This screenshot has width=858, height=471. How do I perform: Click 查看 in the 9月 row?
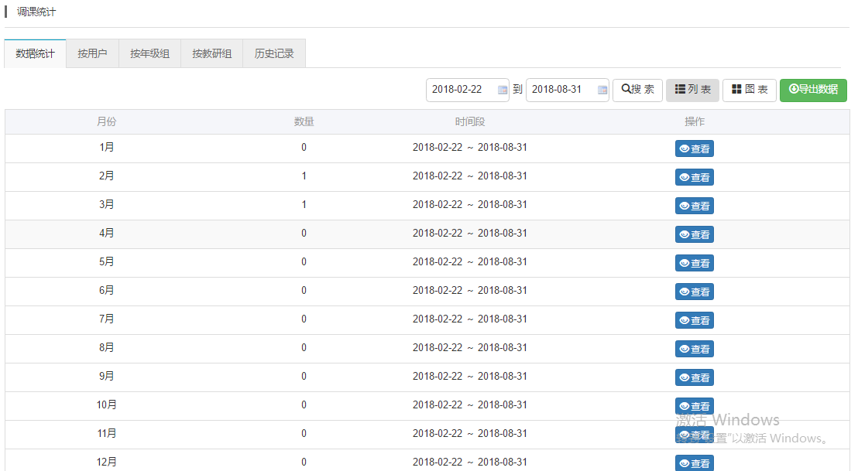694,377
